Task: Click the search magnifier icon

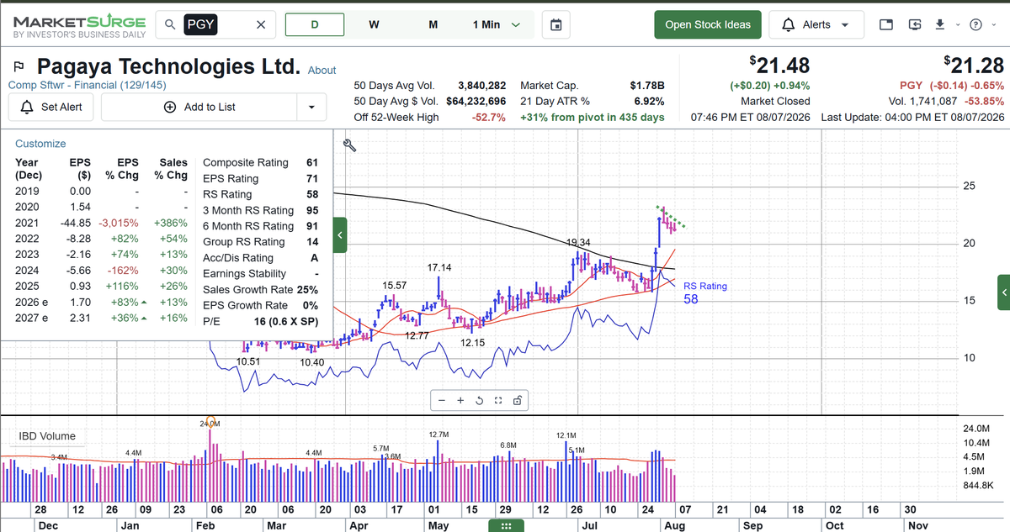Action: click(171, 24)
